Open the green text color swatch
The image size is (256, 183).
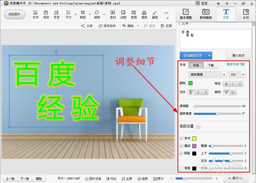click(190, 83)
